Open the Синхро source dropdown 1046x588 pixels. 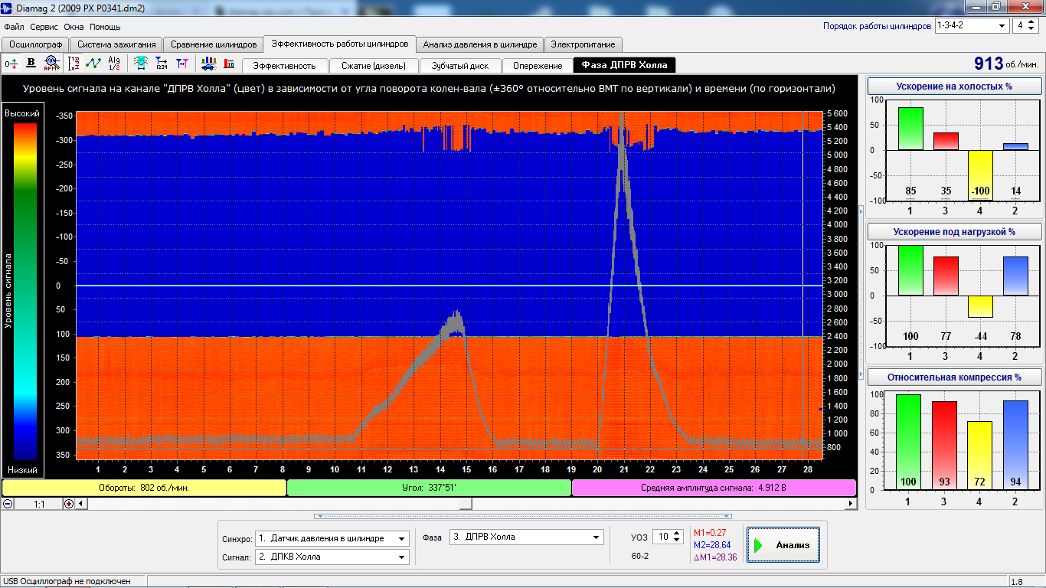332,538
